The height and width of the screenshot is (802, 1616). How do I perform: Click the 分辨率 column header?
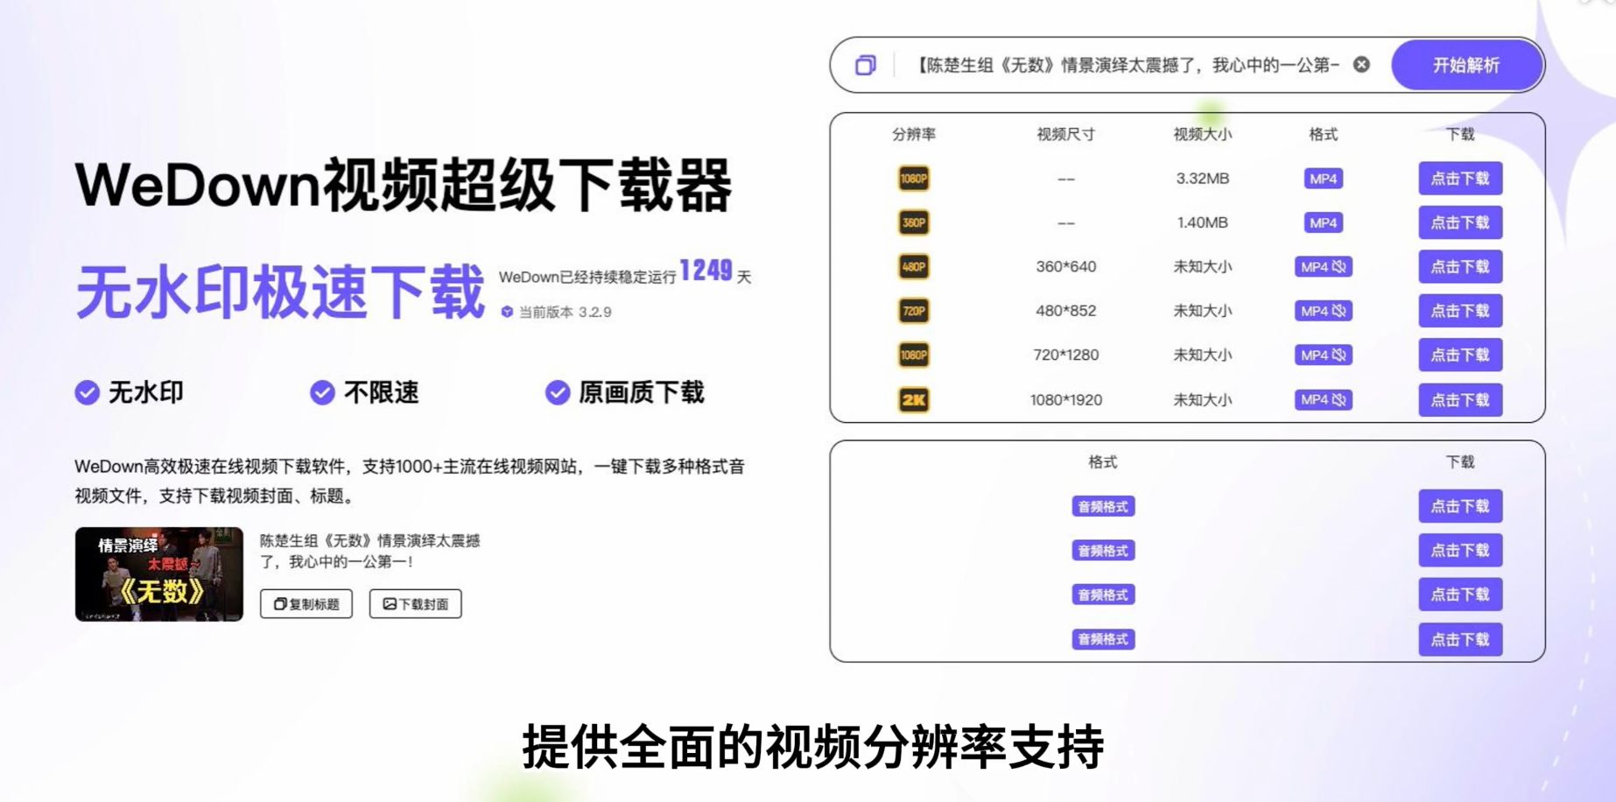pyautogui.click(x=913, y=134)
